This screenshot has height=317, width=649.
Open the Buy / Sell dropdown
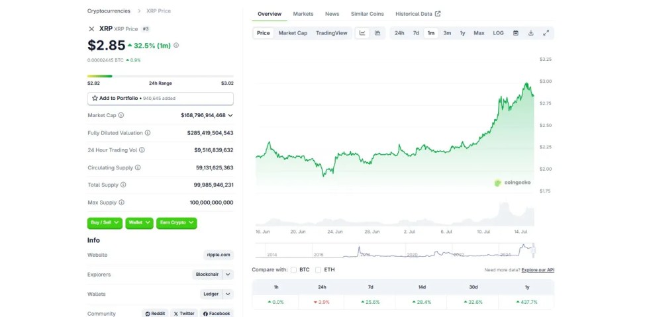[105, 223]
